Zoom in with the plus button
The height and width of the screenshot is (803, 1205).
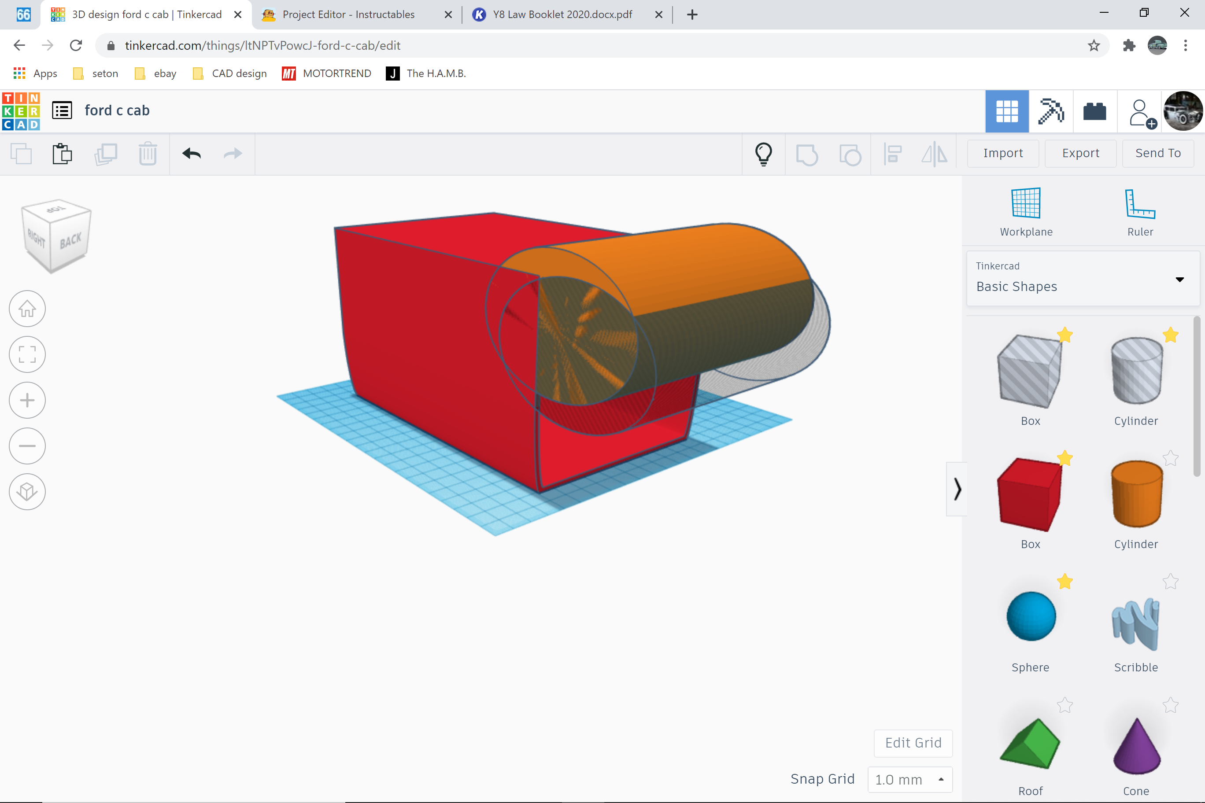point(27,400)
